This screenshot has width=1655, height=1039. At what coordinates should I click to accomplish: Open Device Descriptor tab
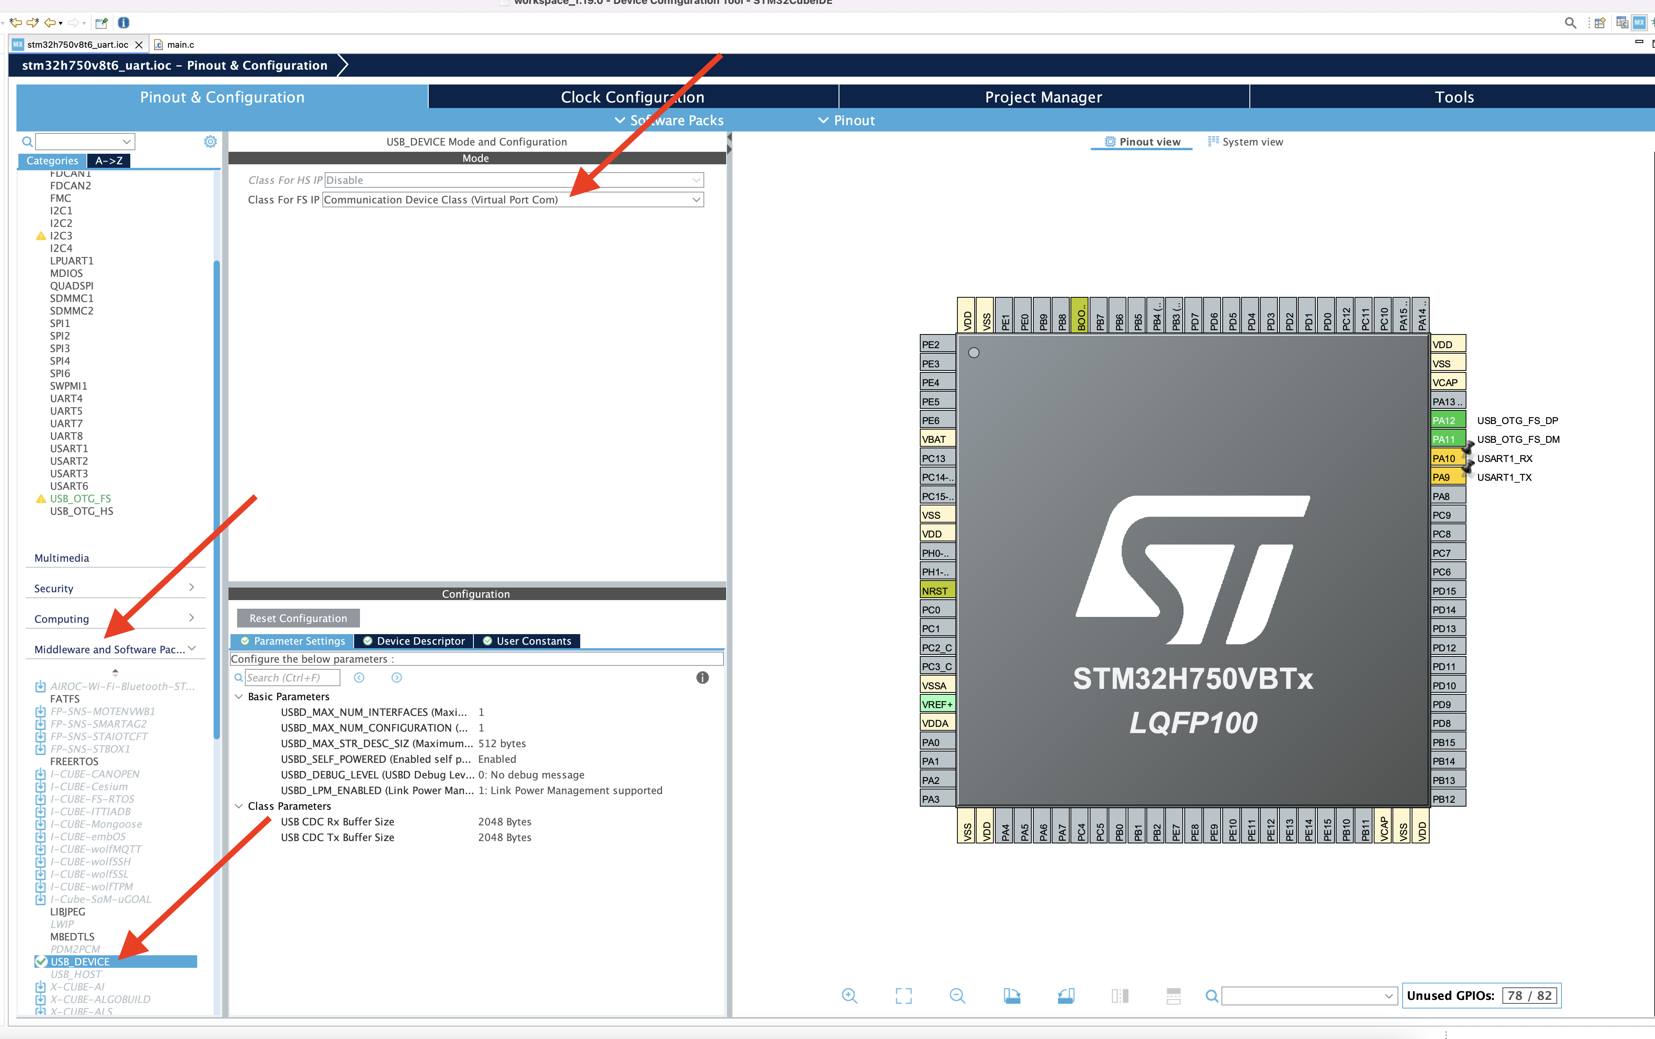point(414,641)
